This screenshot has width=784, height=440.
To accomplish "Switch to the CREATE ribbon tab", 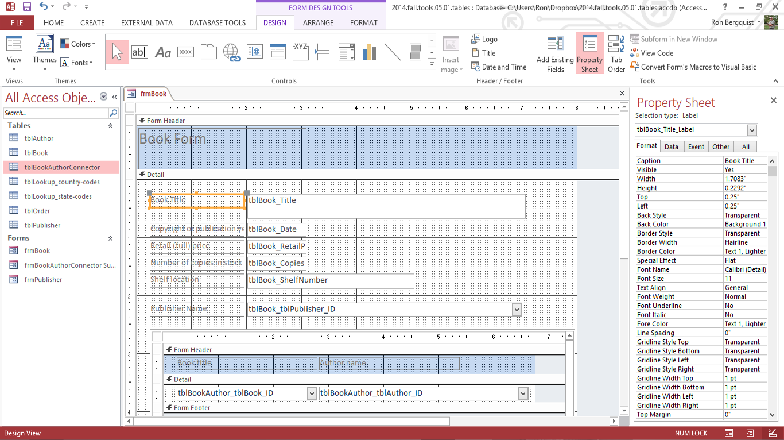I will point(92,23).
